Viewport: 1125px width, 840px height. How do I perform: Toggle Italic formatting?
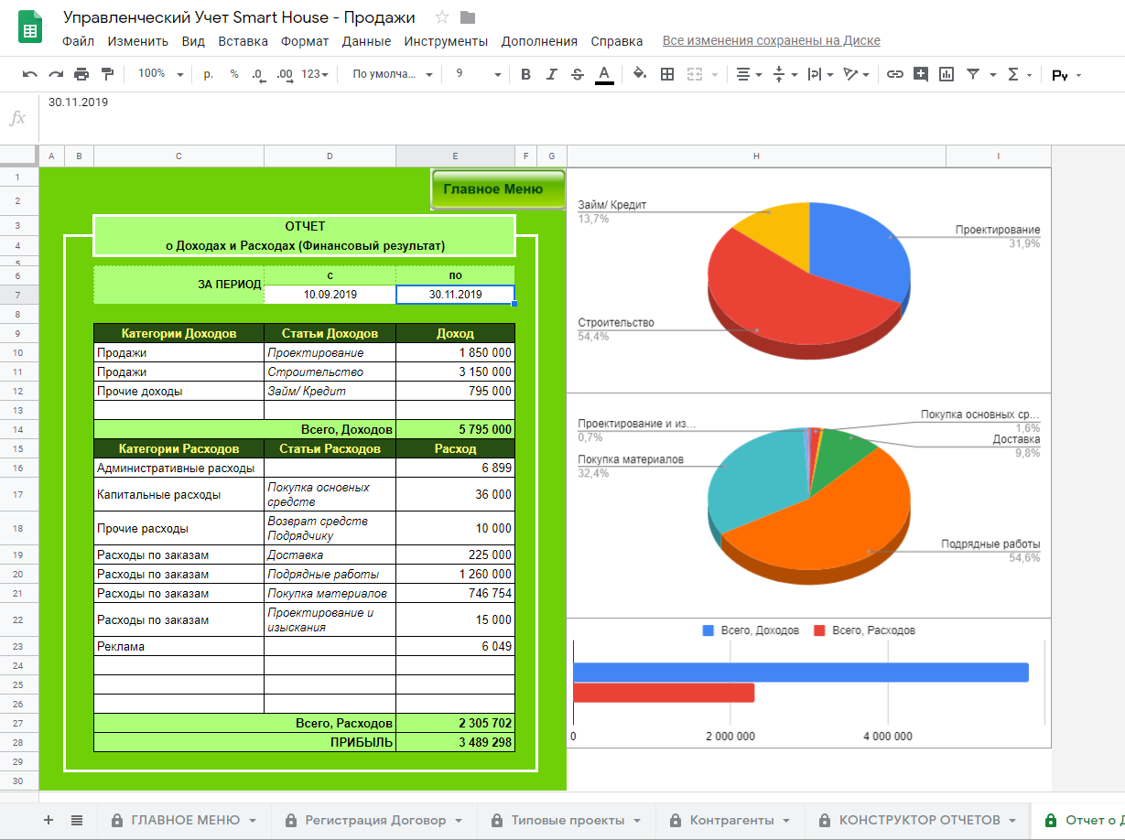point(551,74)
